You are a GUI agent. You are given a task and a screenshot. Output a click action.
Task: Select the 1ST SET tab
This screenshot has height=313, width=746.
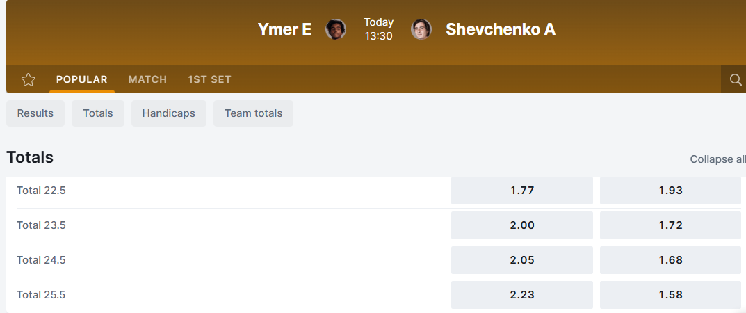209,79
